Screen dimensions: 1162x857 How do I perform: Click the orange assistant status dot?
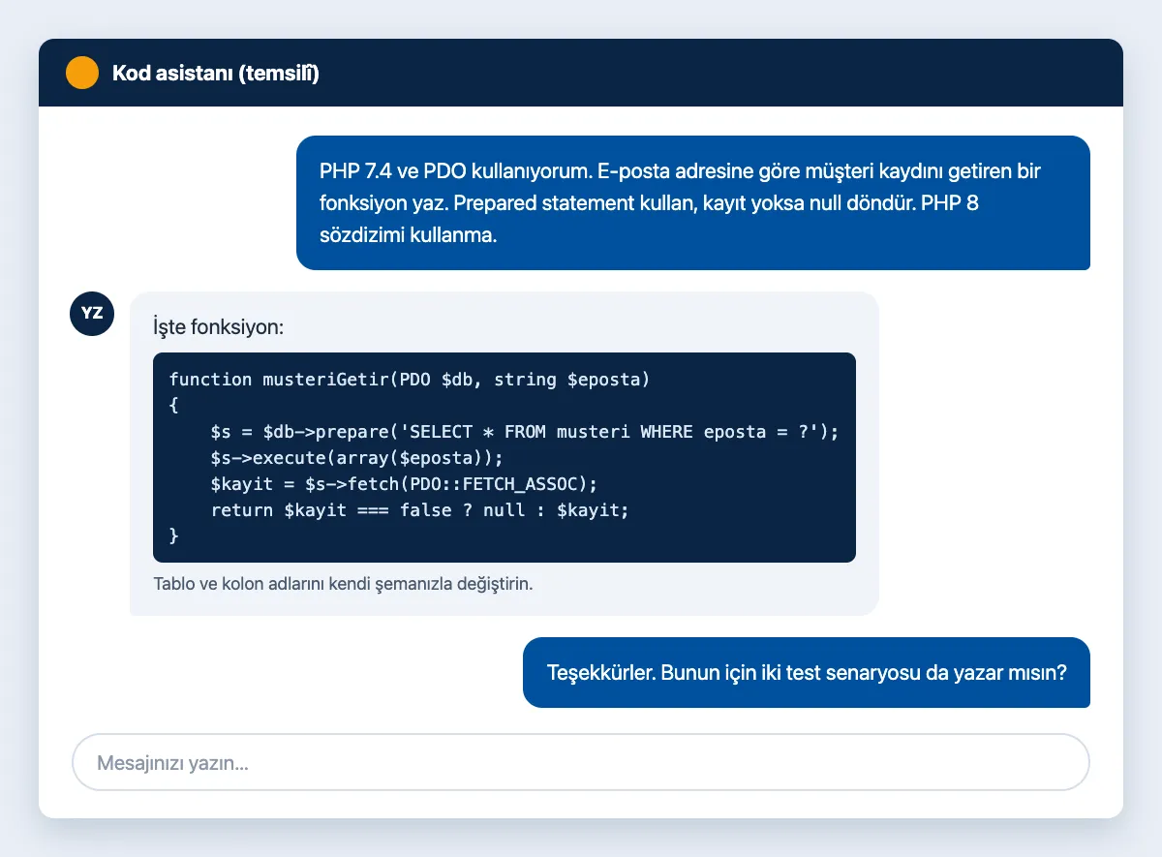tap(82, 73)
